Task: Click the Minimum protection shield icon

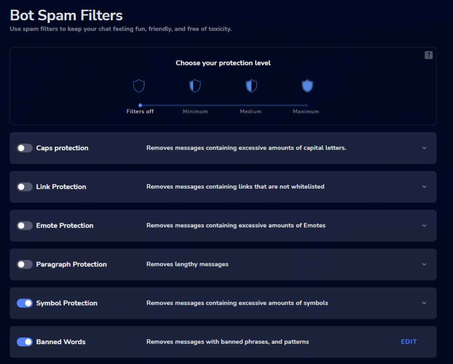Action: point(195,86)
